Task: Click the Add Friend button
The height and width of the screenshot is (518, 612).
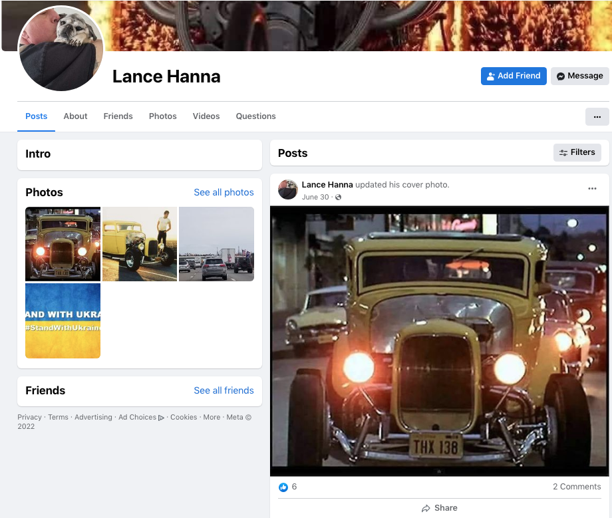Action: pos(514,76)
